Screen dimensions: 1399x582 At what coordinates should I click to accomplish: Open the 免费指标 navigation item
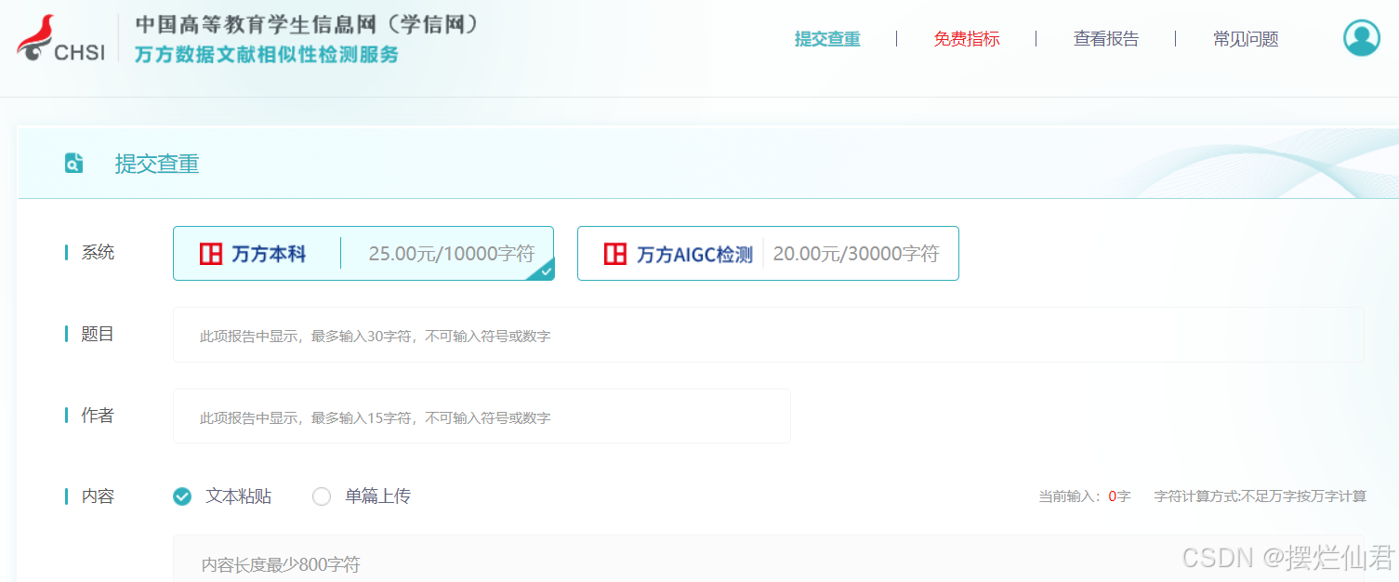coord(967,39)
